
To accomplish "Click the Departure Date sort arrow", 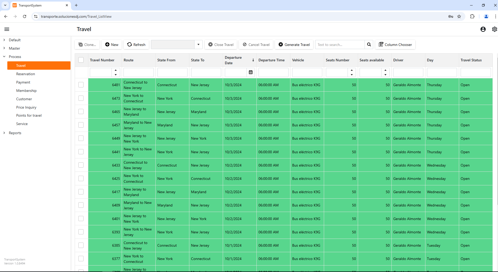I will (x=253, y=60).
